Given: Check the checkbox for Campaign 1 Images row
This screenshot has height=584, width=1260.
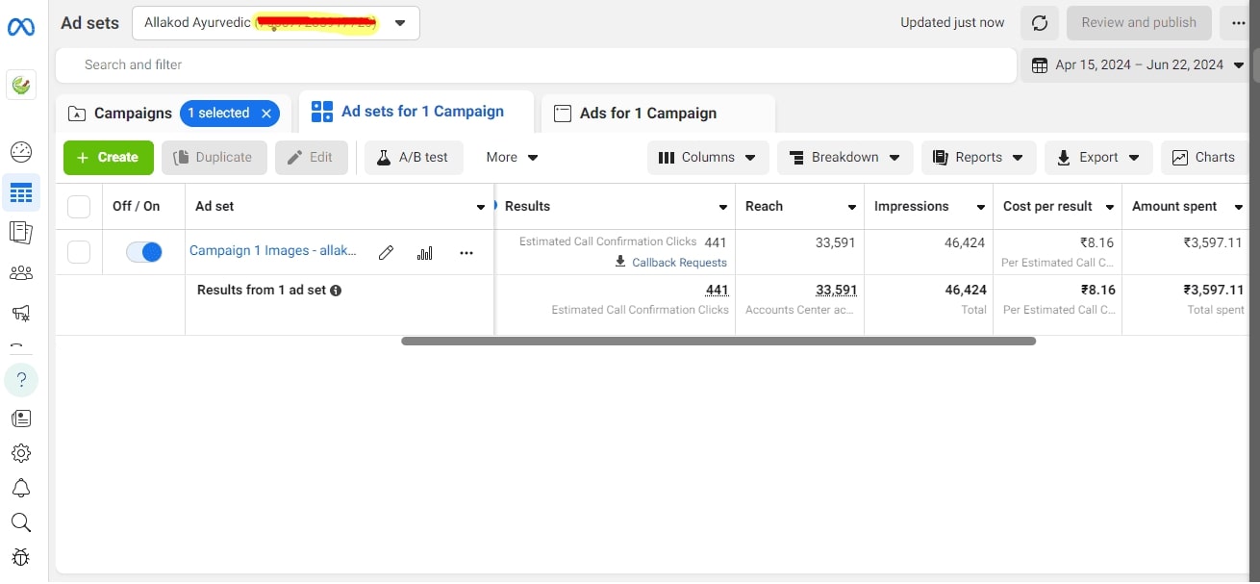Looking at the screenshot, I should tap(79, 252).
